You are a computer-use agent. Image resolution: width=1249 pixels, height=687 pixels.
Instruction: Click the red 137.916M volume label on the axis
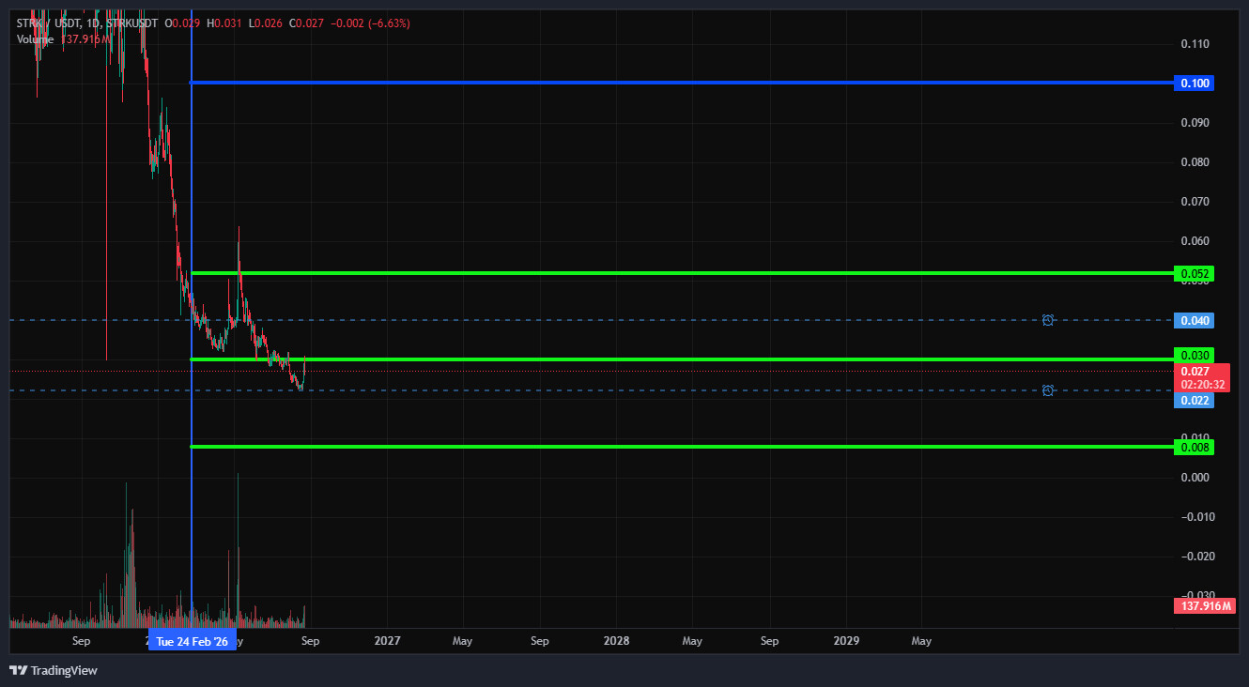(x=1203, y=606)
